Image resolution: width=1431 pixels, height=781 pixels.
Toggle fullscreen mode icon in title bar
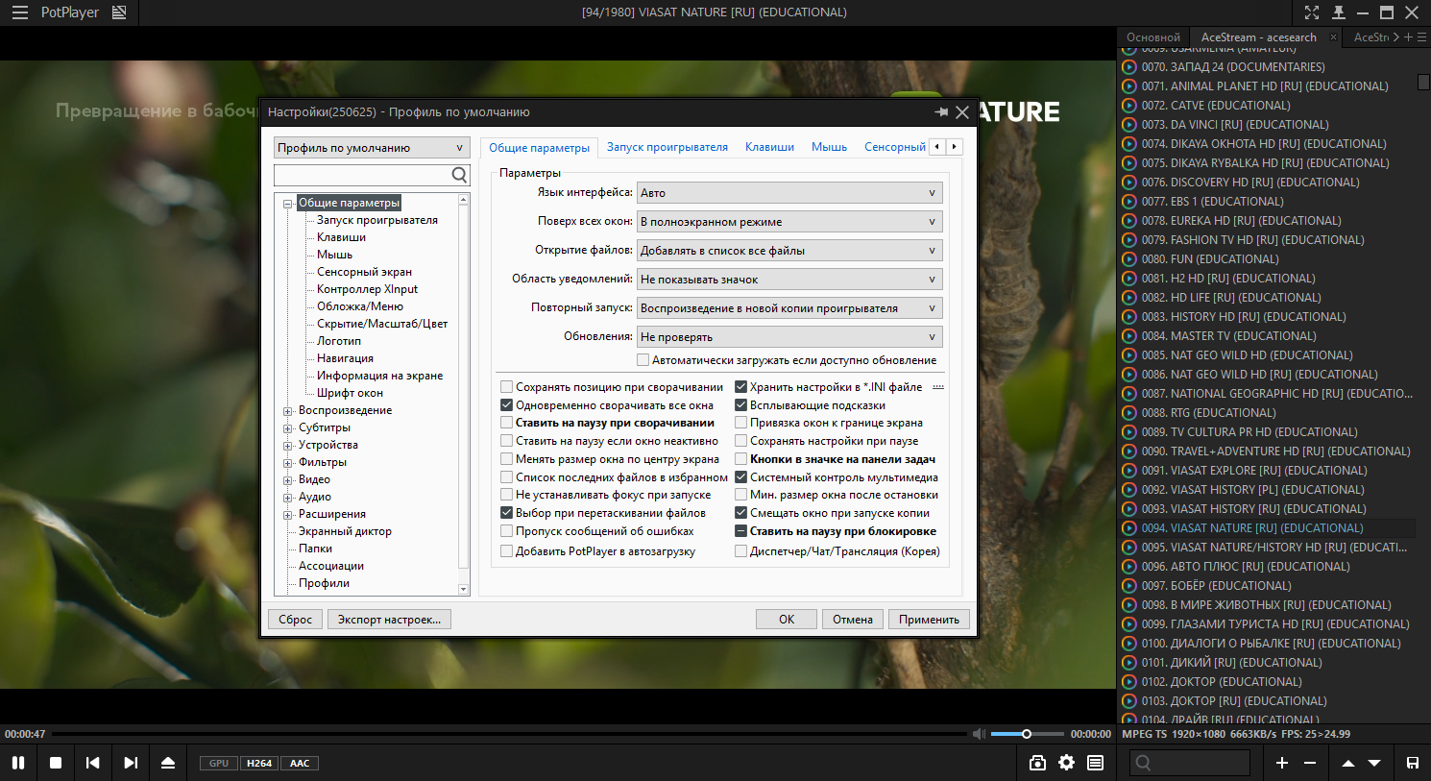coord(1312,12)
